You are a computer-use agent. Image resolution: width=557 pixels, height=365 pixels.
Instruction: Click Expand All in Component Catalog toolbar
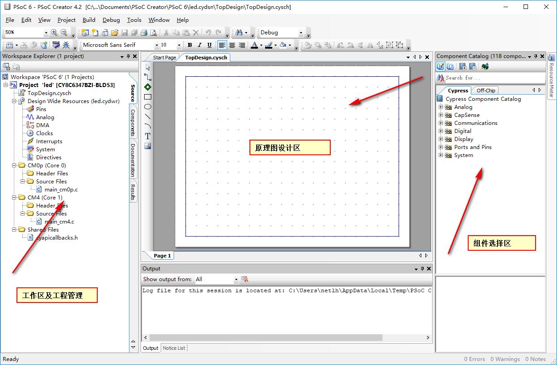tap(463, 66)
